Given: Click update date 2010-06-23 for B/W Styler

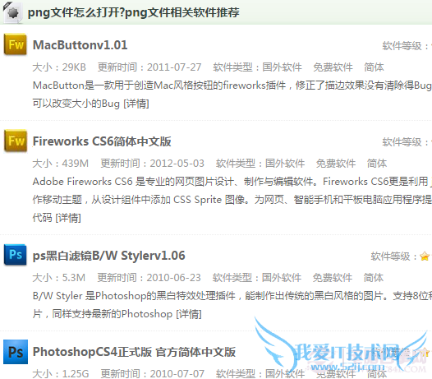Looking at the screenshot, I should 174,278.
